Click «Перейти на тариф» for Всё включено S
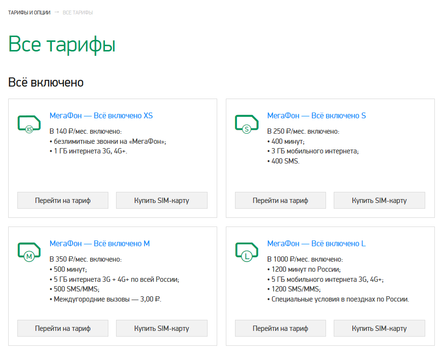This screenshot has width=444, height=353. [x=280, y=200]
